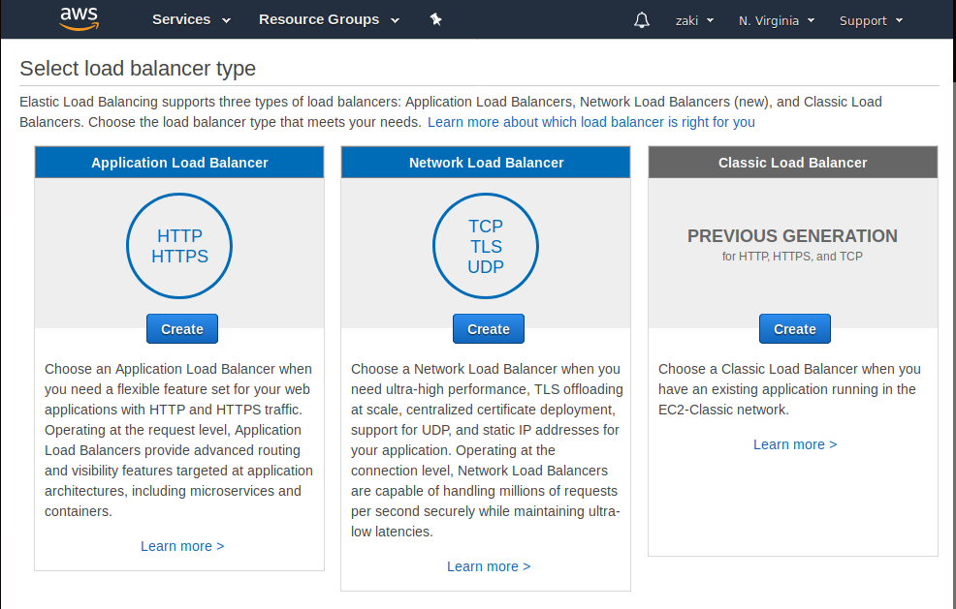This screenshot has height=609, width=956.
Task: Open Learn more under Classic Load Balancer
Action: click(795, 444)
